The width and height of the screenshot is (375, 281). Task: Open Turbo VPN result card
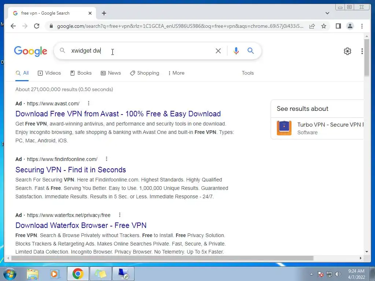[317, 128]
